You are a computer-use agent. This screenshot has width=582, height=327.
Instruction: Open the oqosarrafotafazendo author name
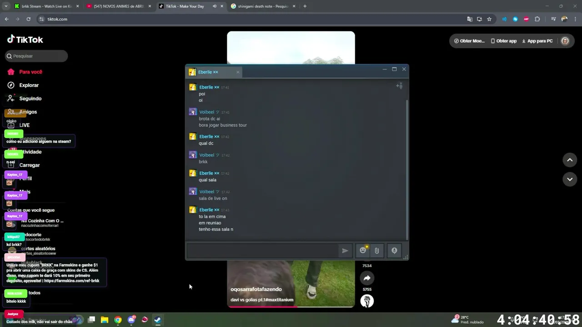(256, 289)
